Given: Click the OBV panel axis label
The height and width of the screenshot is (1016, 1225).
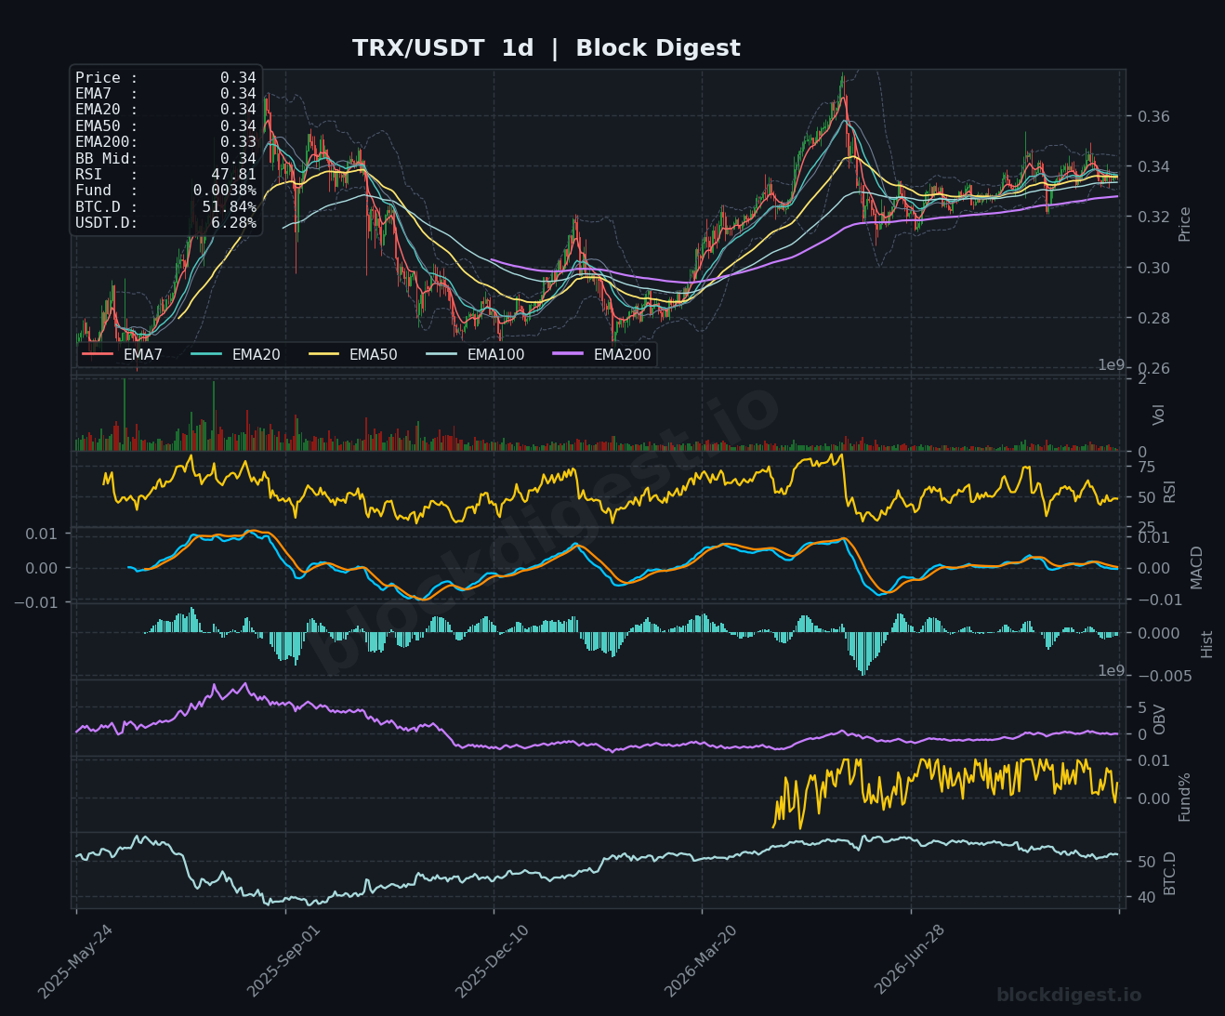Looking at the screenshot, I should (x=1159, y=719).
